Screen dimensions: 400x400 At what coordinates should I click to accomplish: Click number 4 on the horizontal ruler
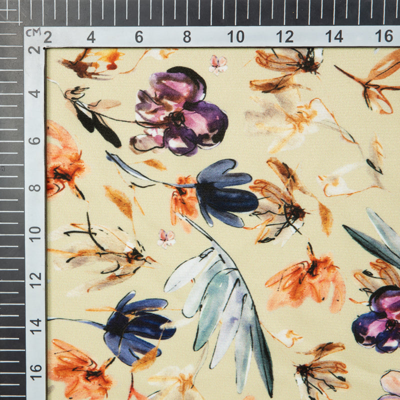click(x=91, y=37)
